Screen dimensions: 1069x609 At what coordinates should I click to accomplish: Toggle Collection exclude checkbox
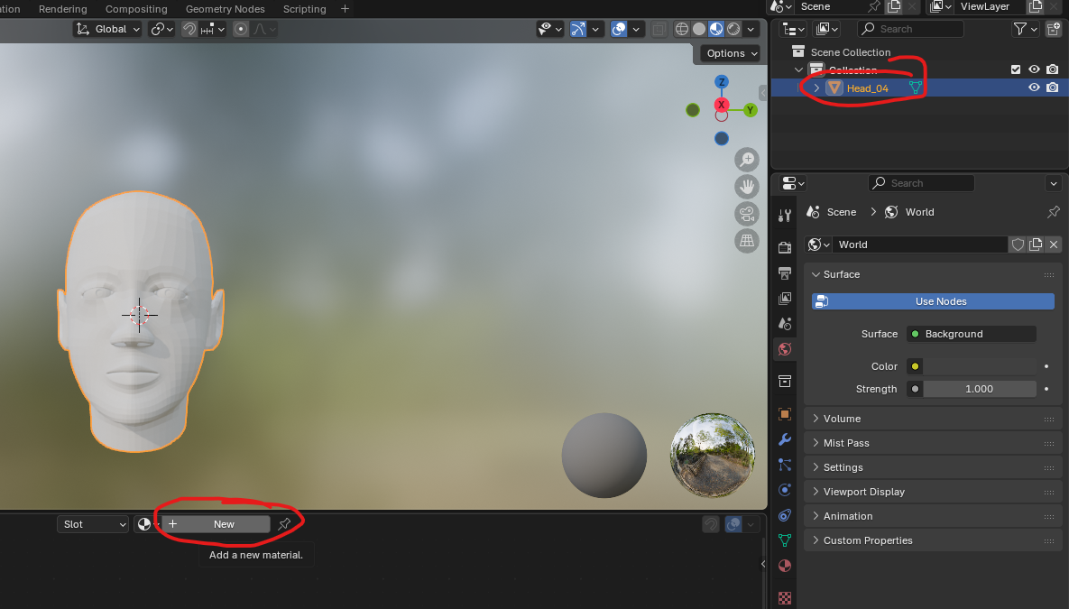(x=1016, y=69)
